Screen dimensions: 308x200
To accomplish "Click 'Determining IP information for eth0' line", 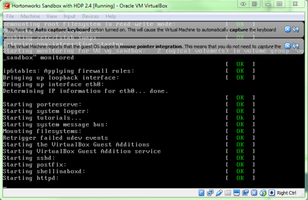I will tap(85, 91).
